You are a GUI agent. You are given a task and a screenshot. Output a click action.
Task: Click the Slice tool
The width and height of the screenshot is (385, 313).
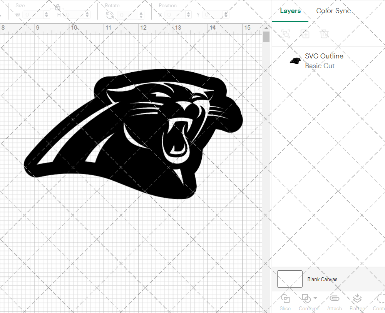click(x=285, y=302)
